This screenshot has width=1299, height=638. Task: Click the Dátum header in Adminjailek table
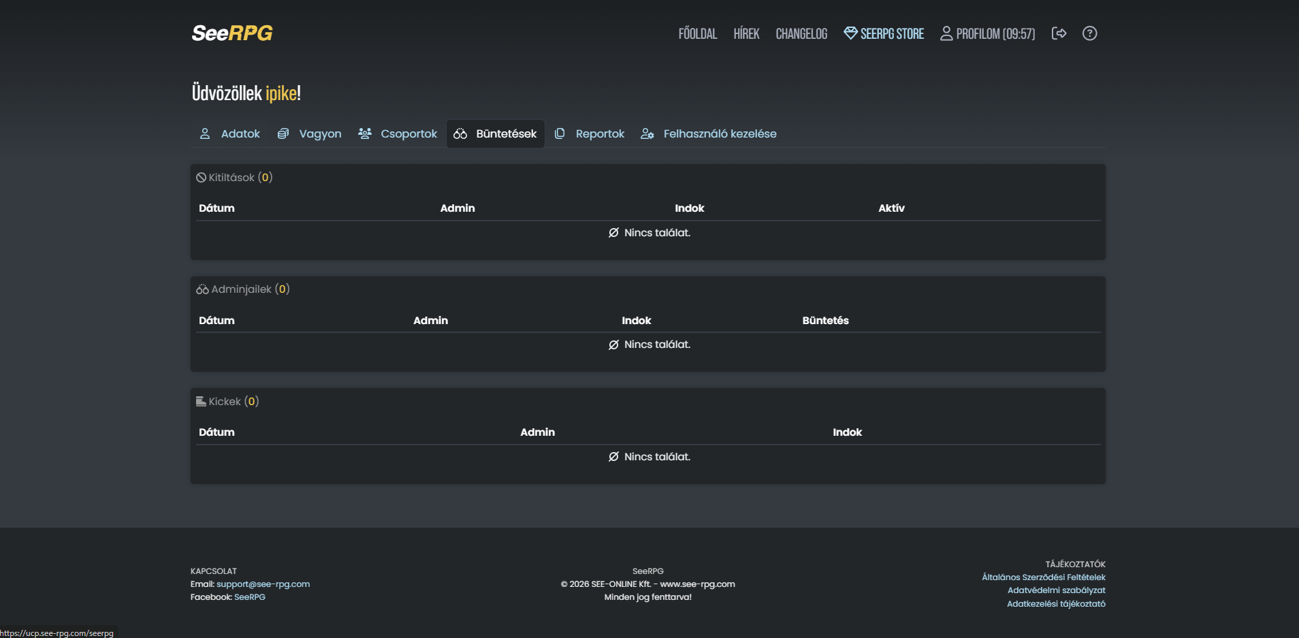pyautogui.click(x=216, y=321)
